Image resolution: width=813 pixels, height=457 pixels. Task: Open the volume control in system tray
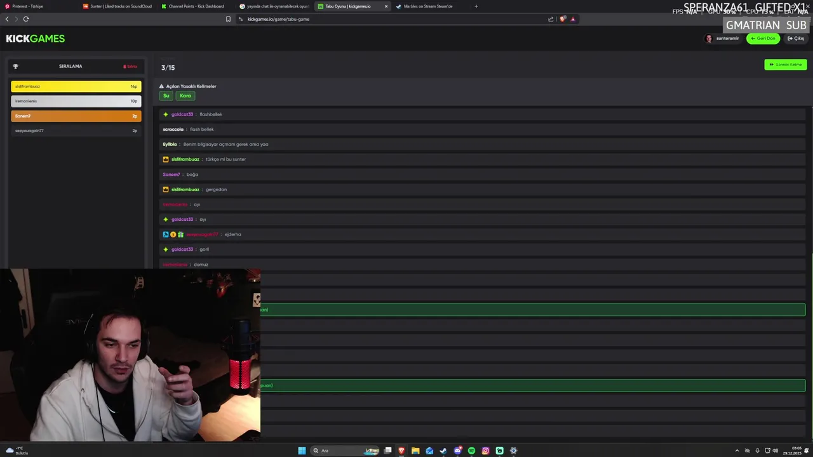pos(775,451)
